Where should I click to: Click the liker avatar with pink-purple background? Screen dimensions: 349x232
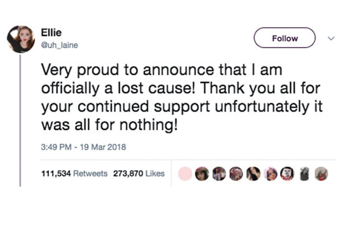pyautogui.click(x=270, y=174)
